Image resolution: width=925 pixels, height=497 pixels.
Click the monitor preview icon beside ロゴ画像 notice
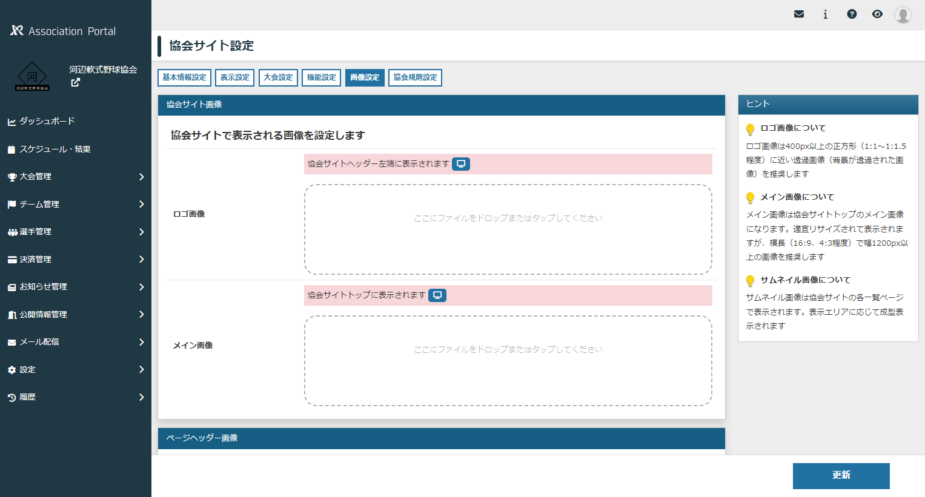[x=461, y=163]
